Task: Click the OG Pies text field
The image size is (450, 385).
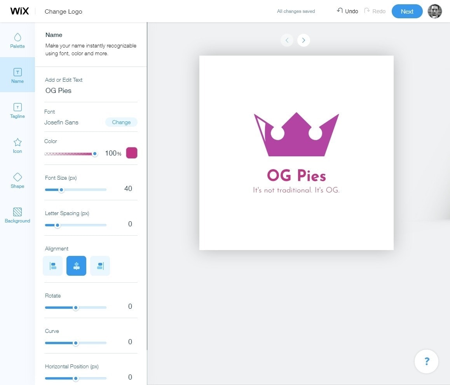Action: [x=91, y=91]
